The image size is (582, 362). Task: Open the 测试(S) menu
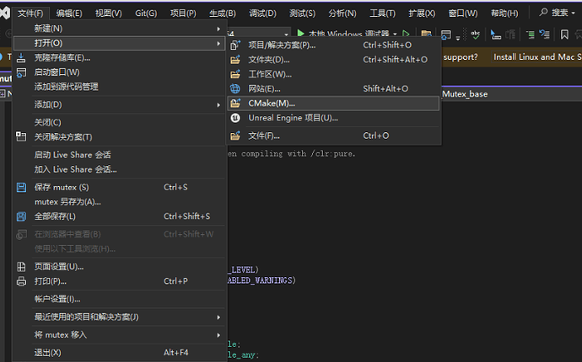click(302, 13)
